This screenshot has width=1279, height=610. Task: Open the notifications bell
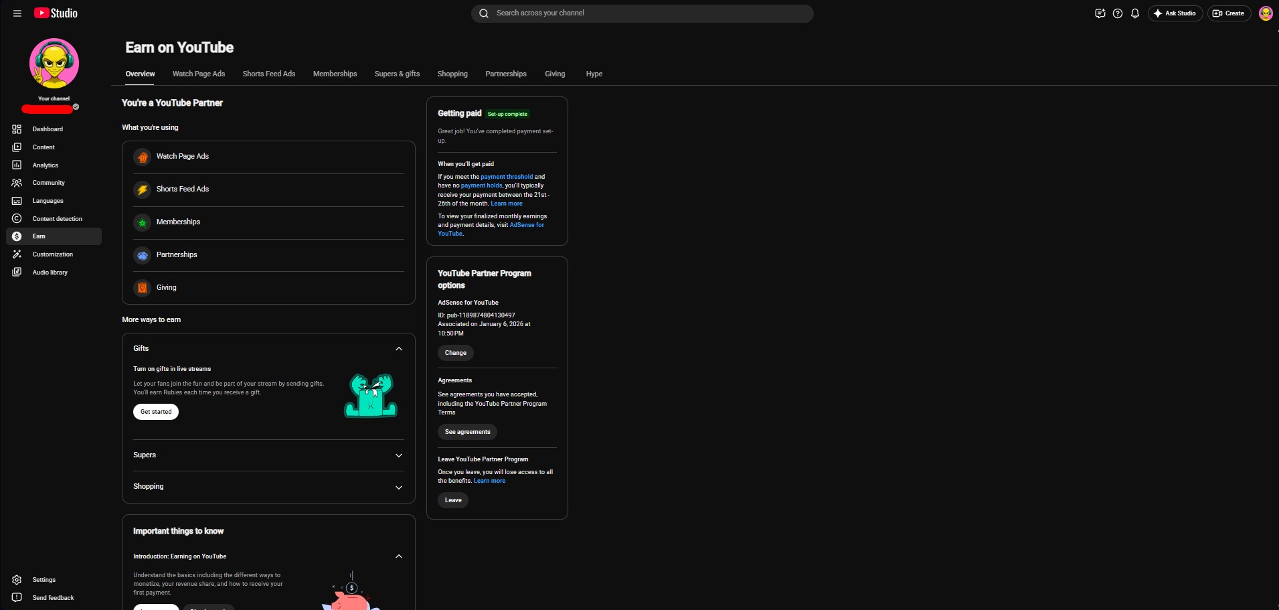coord(1135,13)
